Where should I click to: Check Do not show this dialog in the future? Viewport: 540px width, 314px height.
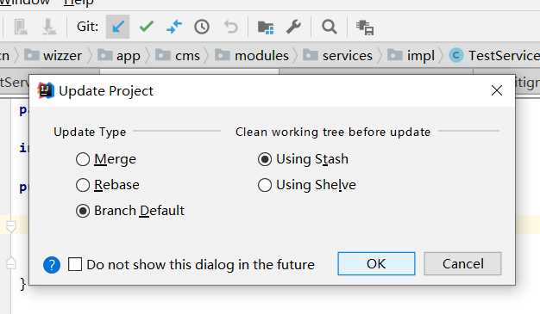192,265
